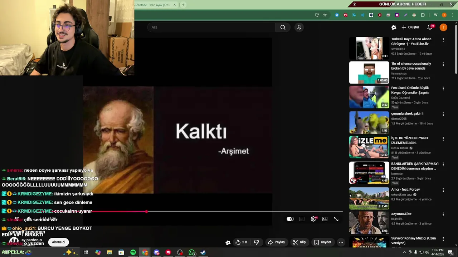This screenshot has width=458, height=257.
Task: Open options for Fen Lisesi video
Action: coord(443,89)
